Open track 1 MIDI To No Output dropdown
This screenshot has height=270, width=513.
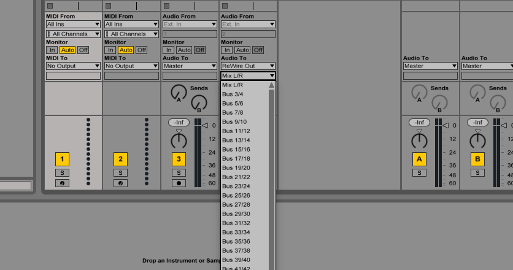(73, 66)
